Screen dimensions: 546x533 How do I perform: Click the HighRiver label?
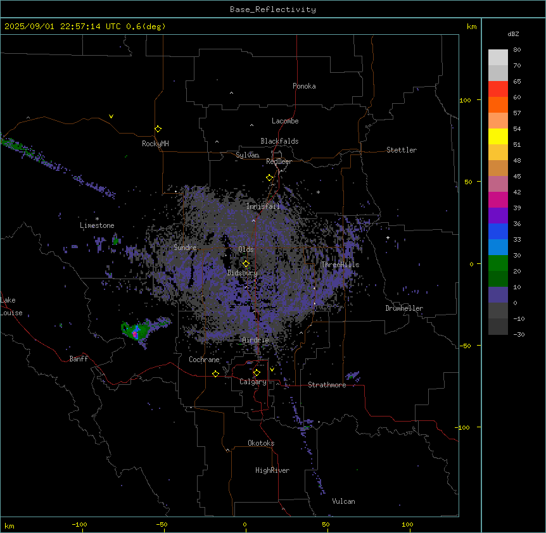[x=272, y=470]
